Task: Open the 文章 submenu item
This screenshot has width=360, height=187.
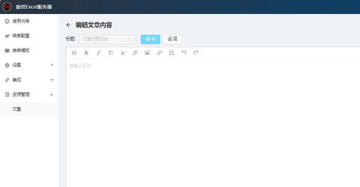Action: [29, 109]
